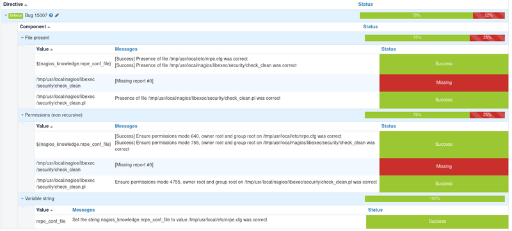Click Variable string 100% compliance bar
The height and width of the screenshot is (231, 512).
[x=435, y=199]
